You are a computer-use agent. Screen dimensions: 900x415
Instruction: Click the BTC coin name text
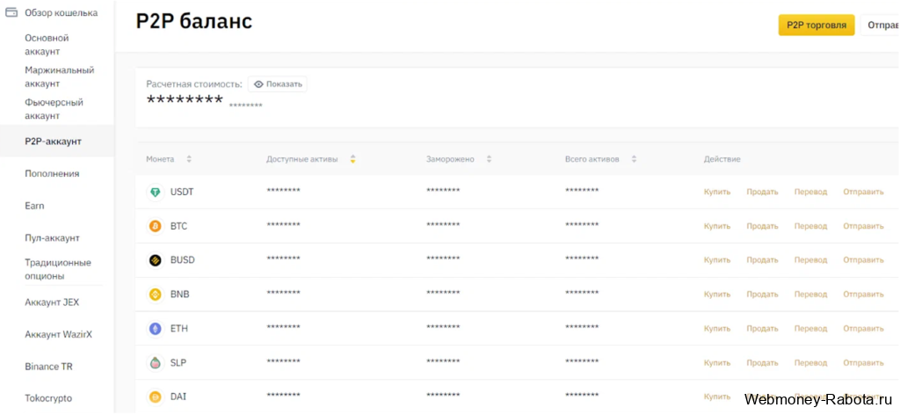tap(178, 226)
